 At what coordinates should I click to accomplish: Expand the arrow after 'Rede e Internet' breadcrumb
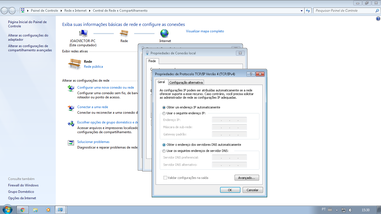click(x=90, y=11)
